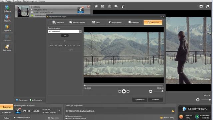
Task: Click the Отмена button in dialog
Action: click(x=155, y=99)
